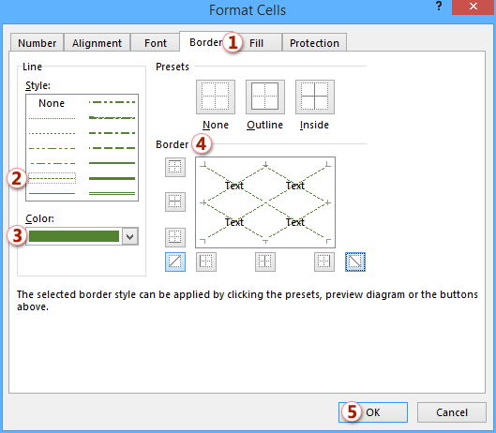Toggle the horizontal middle border button
This screenshot has height=433, width=496.
coord(175,202)
